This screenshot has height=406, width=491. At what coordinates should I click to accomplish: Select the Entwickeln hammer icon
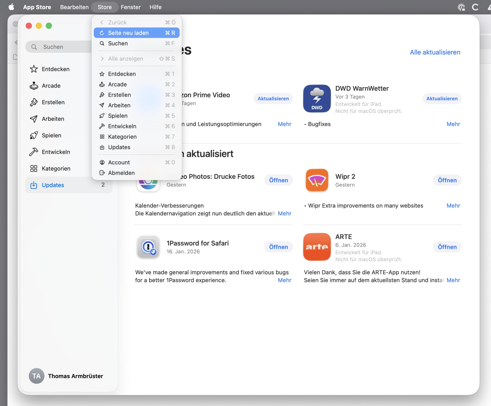34,152
